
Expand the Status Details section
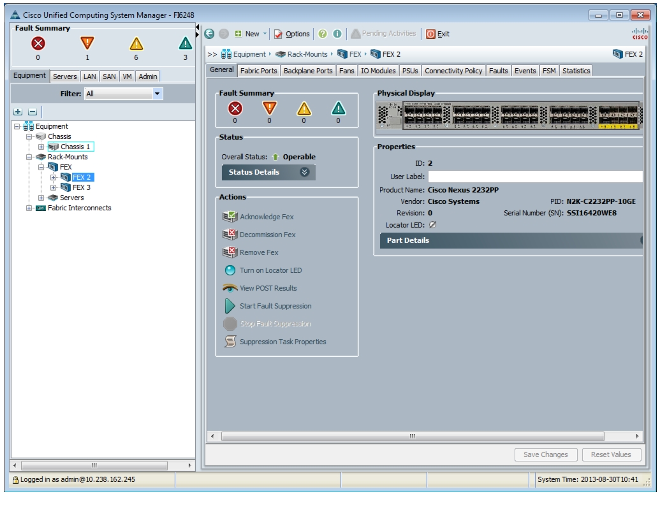pyautogui.click(x=268, y=172)
